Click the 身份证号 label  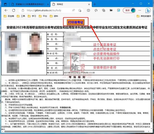52,54
